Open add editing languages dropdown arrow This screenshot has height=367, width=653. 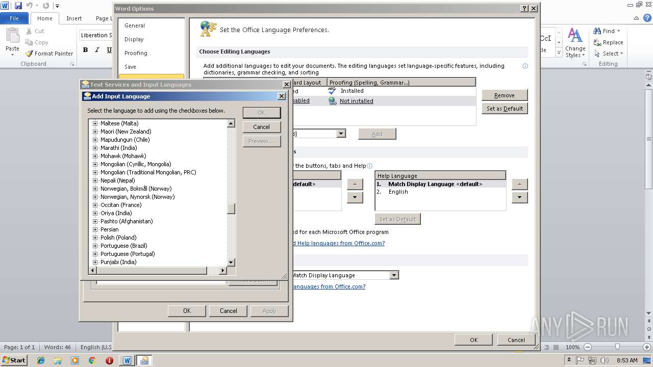[341, 134]
